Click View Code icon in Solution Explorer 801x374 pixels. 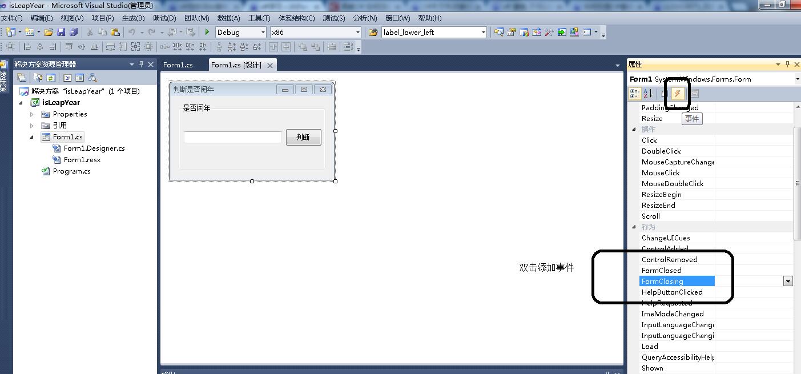67,78
